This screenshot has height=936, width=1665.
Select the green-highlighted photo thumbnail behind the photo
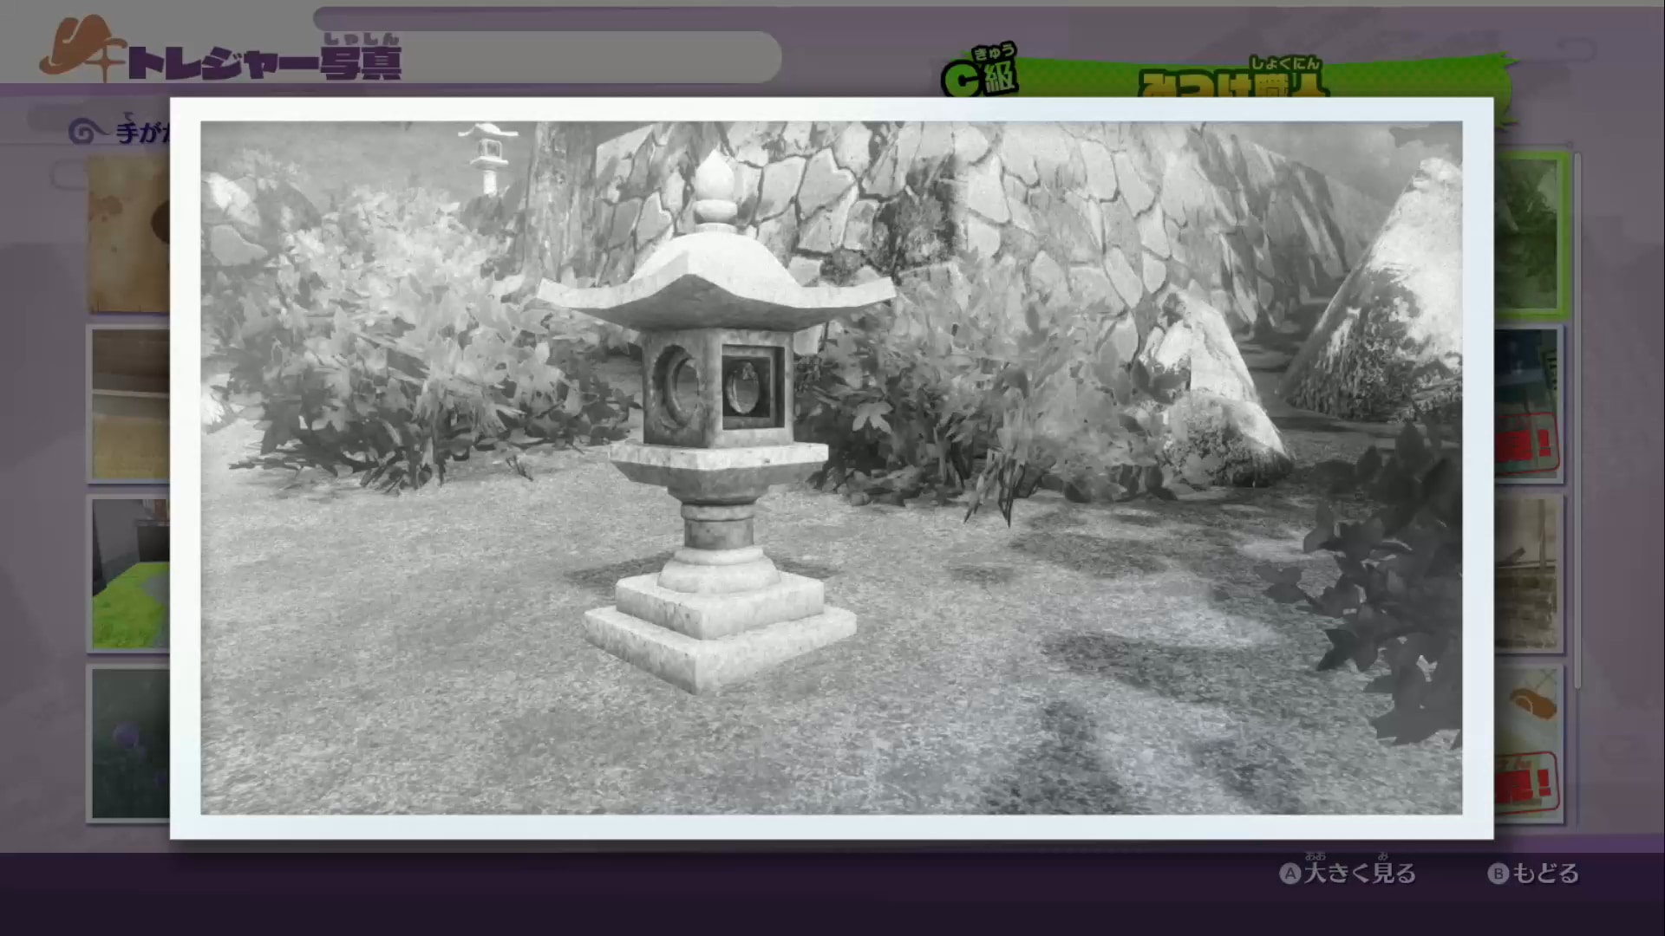point(1532,236)
